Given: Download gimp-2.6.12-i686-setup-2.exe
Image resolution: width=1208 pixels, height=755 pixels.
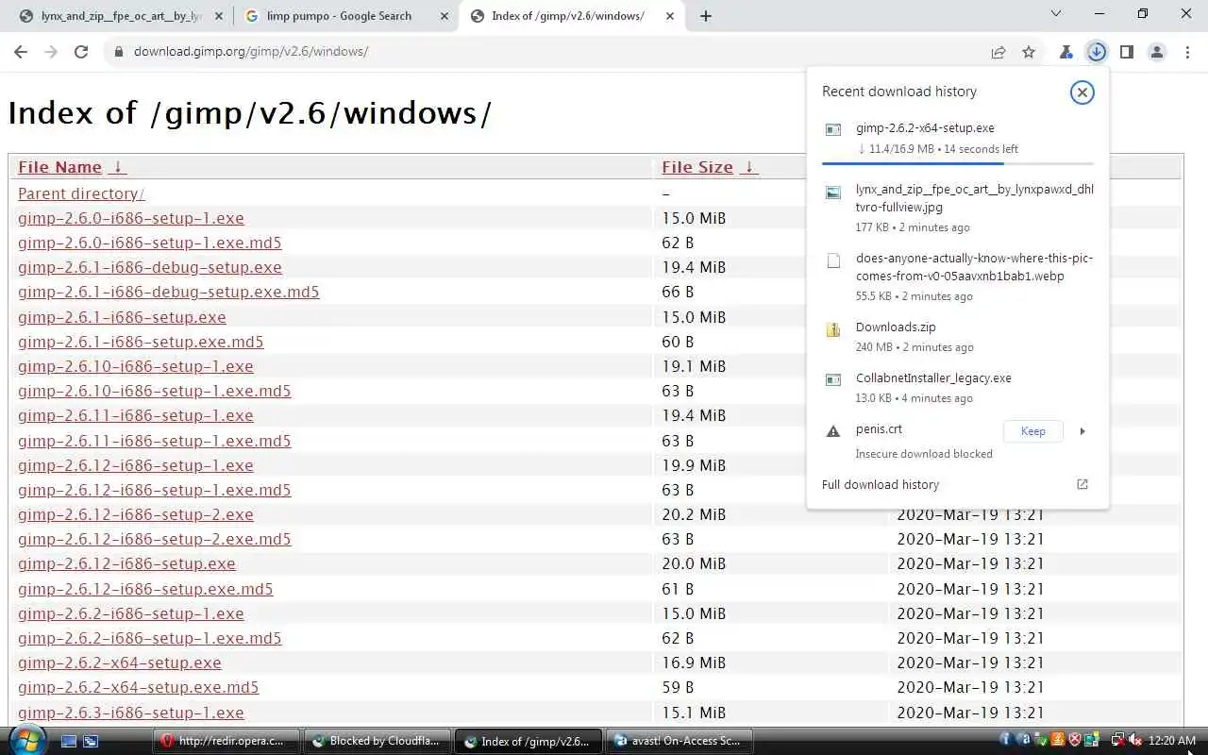Looking at the screenshot, I should [x=136, y=514].
